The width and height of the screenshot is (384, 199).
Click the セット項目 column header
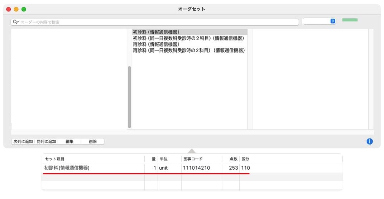click(x=54, y=159)
